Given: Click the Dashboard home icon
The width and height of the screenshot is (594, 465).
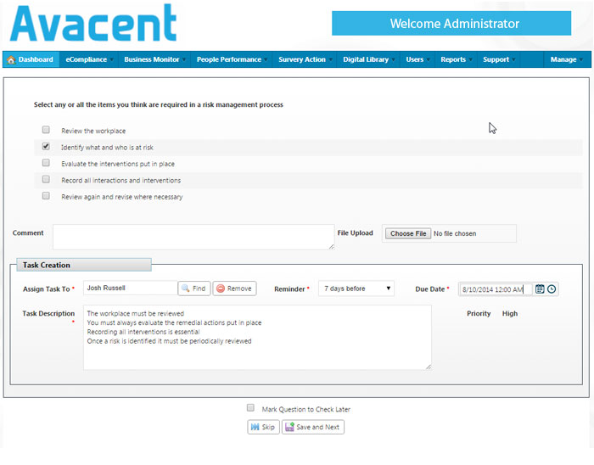Looking at the screenshot, I should click(11, 60).
